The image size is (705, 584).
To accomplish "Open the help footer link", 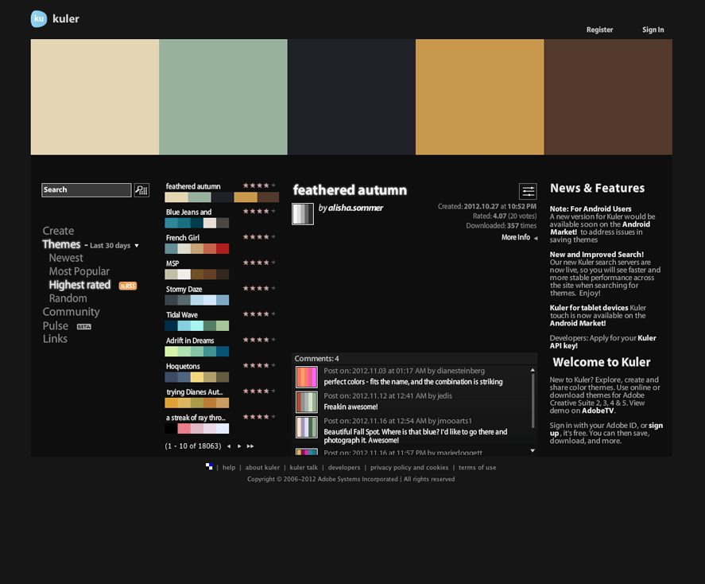I will (x=229, y=468).
